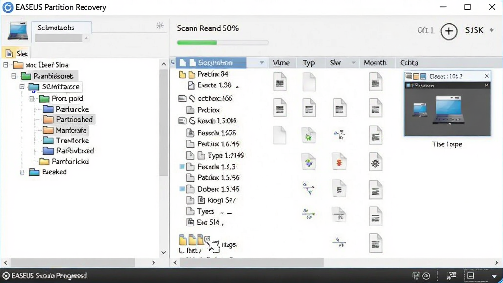Toggle checkbox beside Doberc 1.3:45
Screen dimensions: 503x283
pos(182,189)
